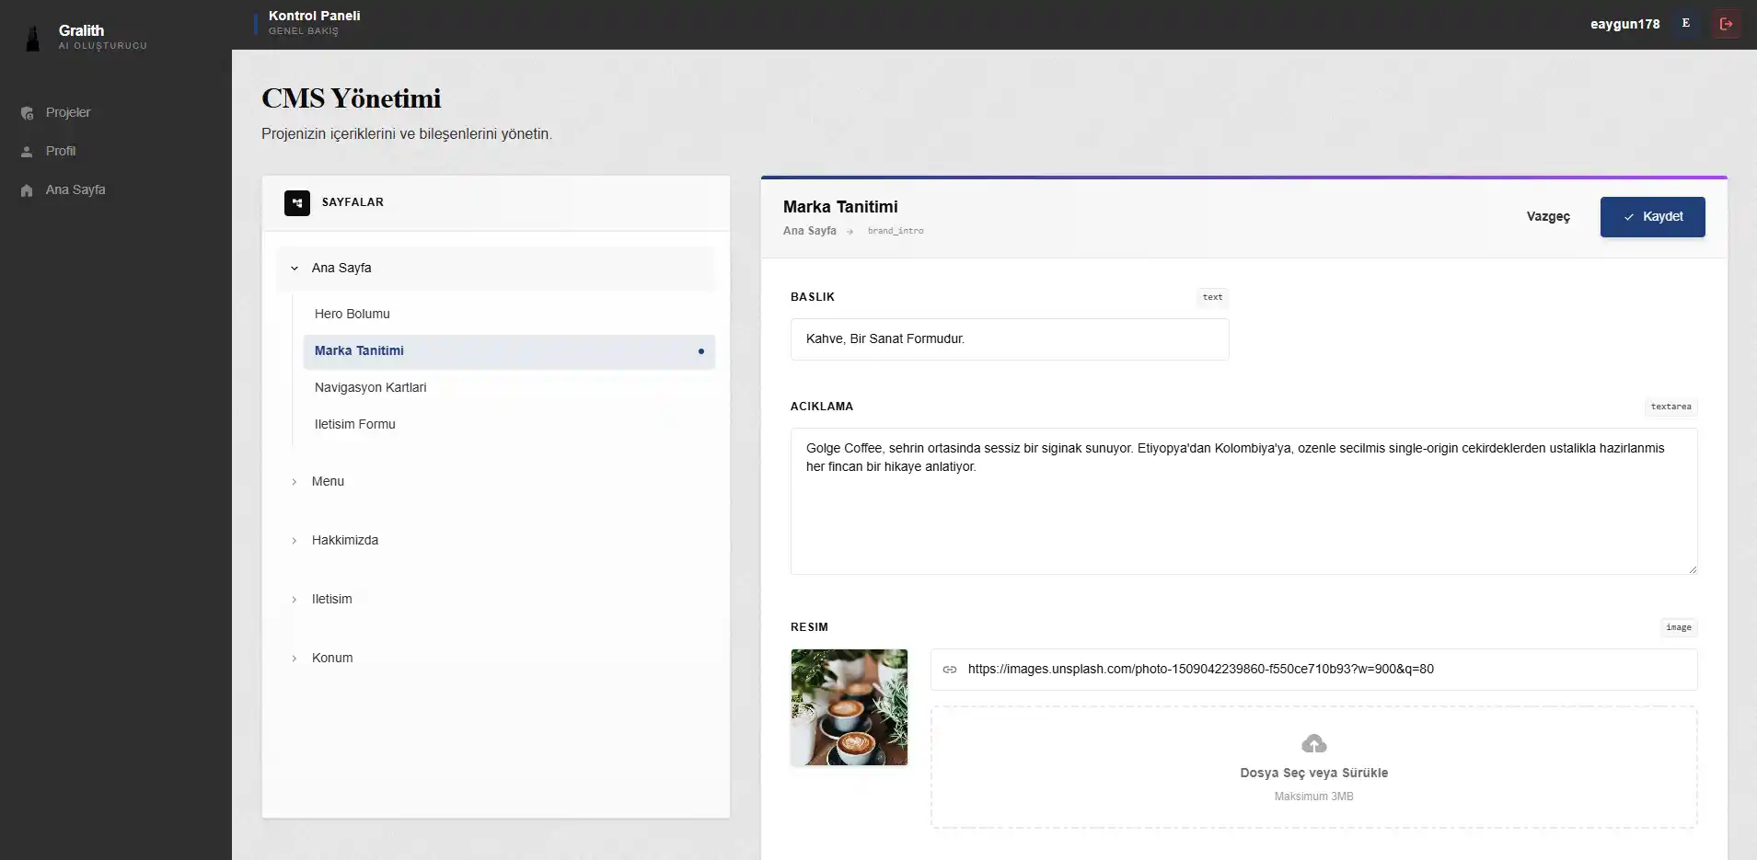Go to Ana Sayfa in the sidebar
The height and width of the screenshot is (860, 1757).
click(x=75, y=190)
